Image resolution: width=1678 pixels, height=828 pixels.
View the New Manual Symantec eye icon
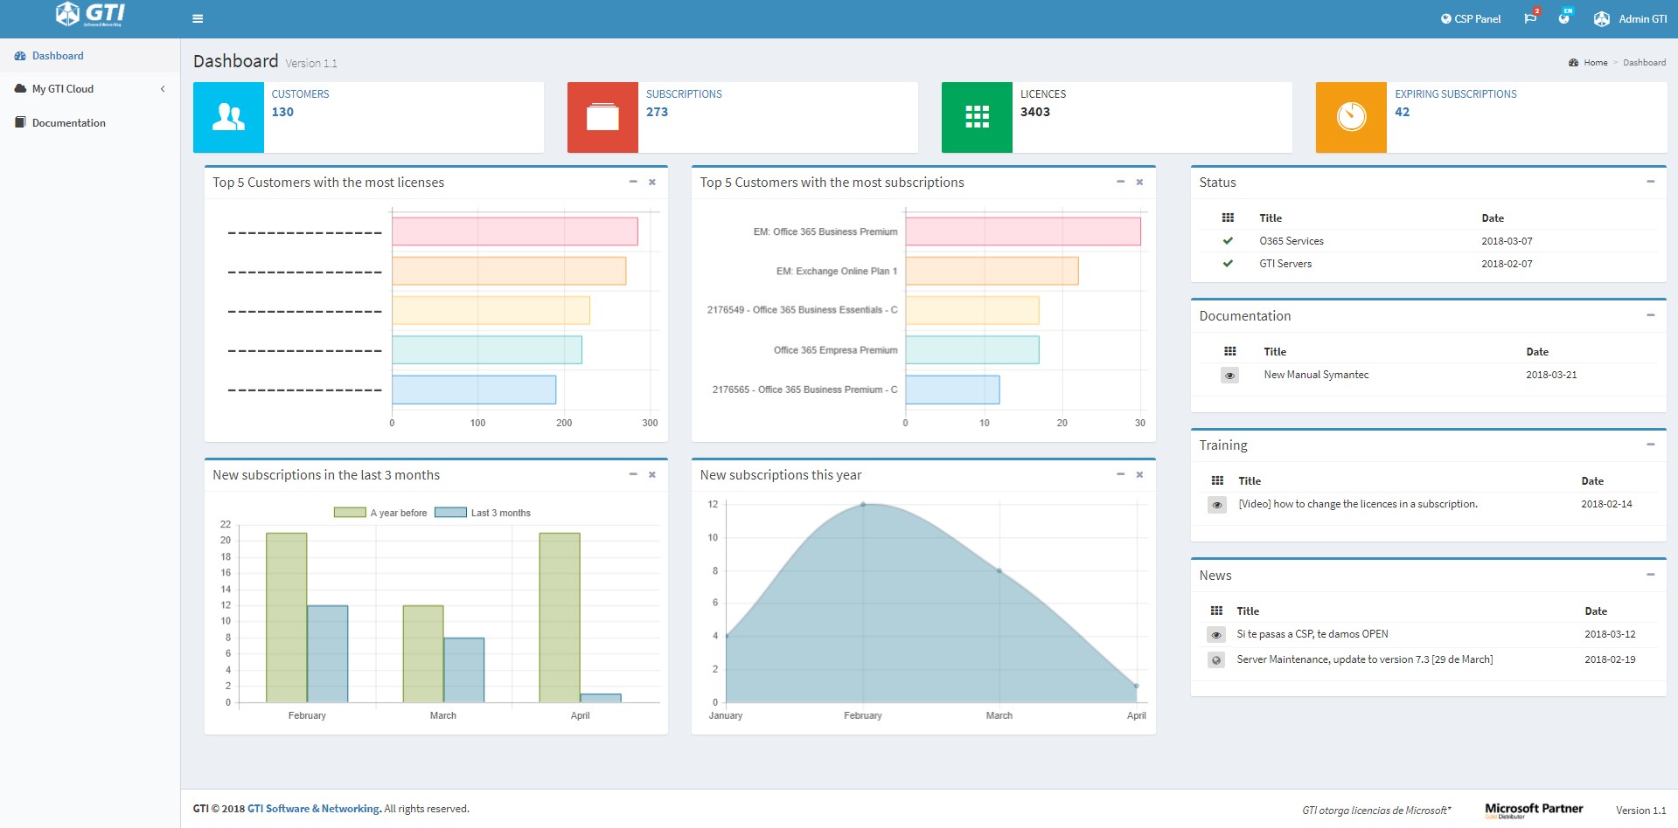(x=1229, y=376)
